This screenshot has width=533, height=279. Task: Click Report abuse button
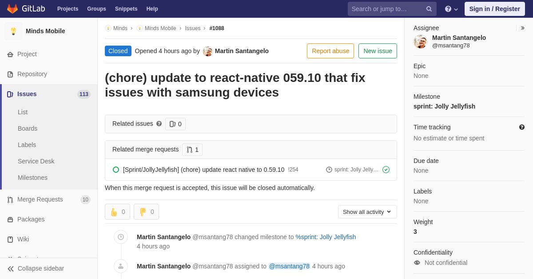(330, 51)
